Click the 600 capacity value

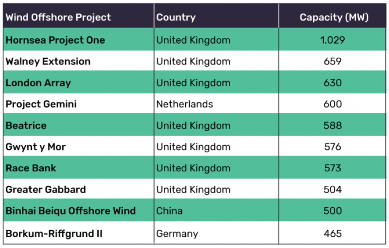click(x=333, y=104)
